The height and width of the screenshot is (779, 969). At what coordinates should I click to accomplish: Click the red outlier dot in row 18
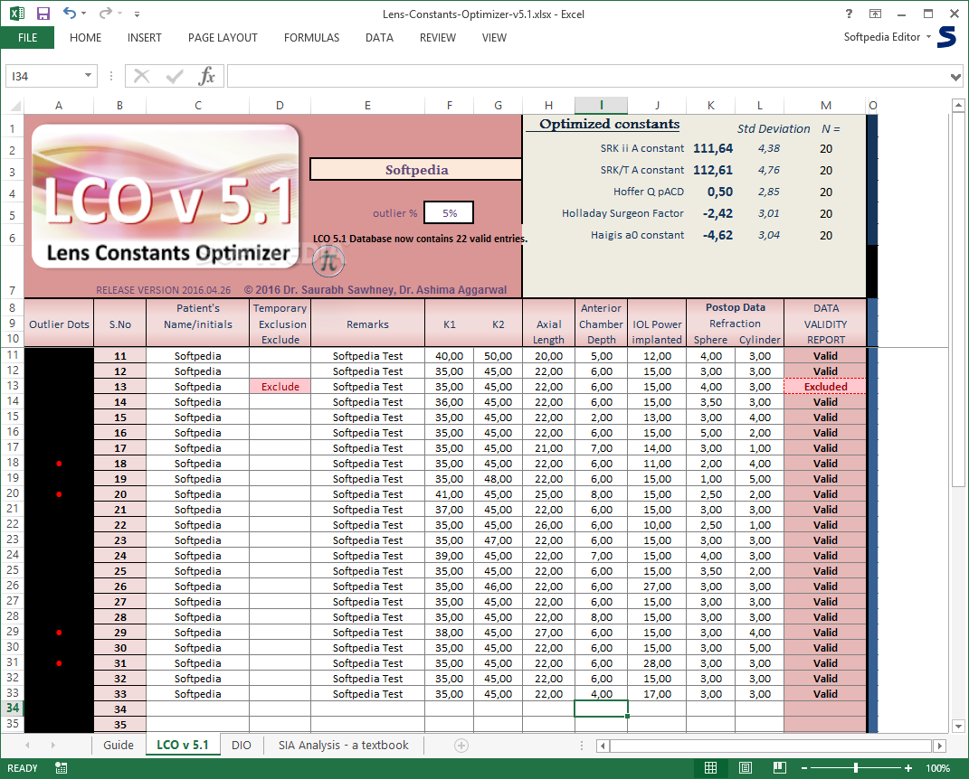click(59, 464)
